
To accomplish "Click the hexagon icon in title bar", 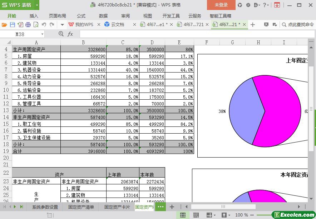I will (248, 5).
